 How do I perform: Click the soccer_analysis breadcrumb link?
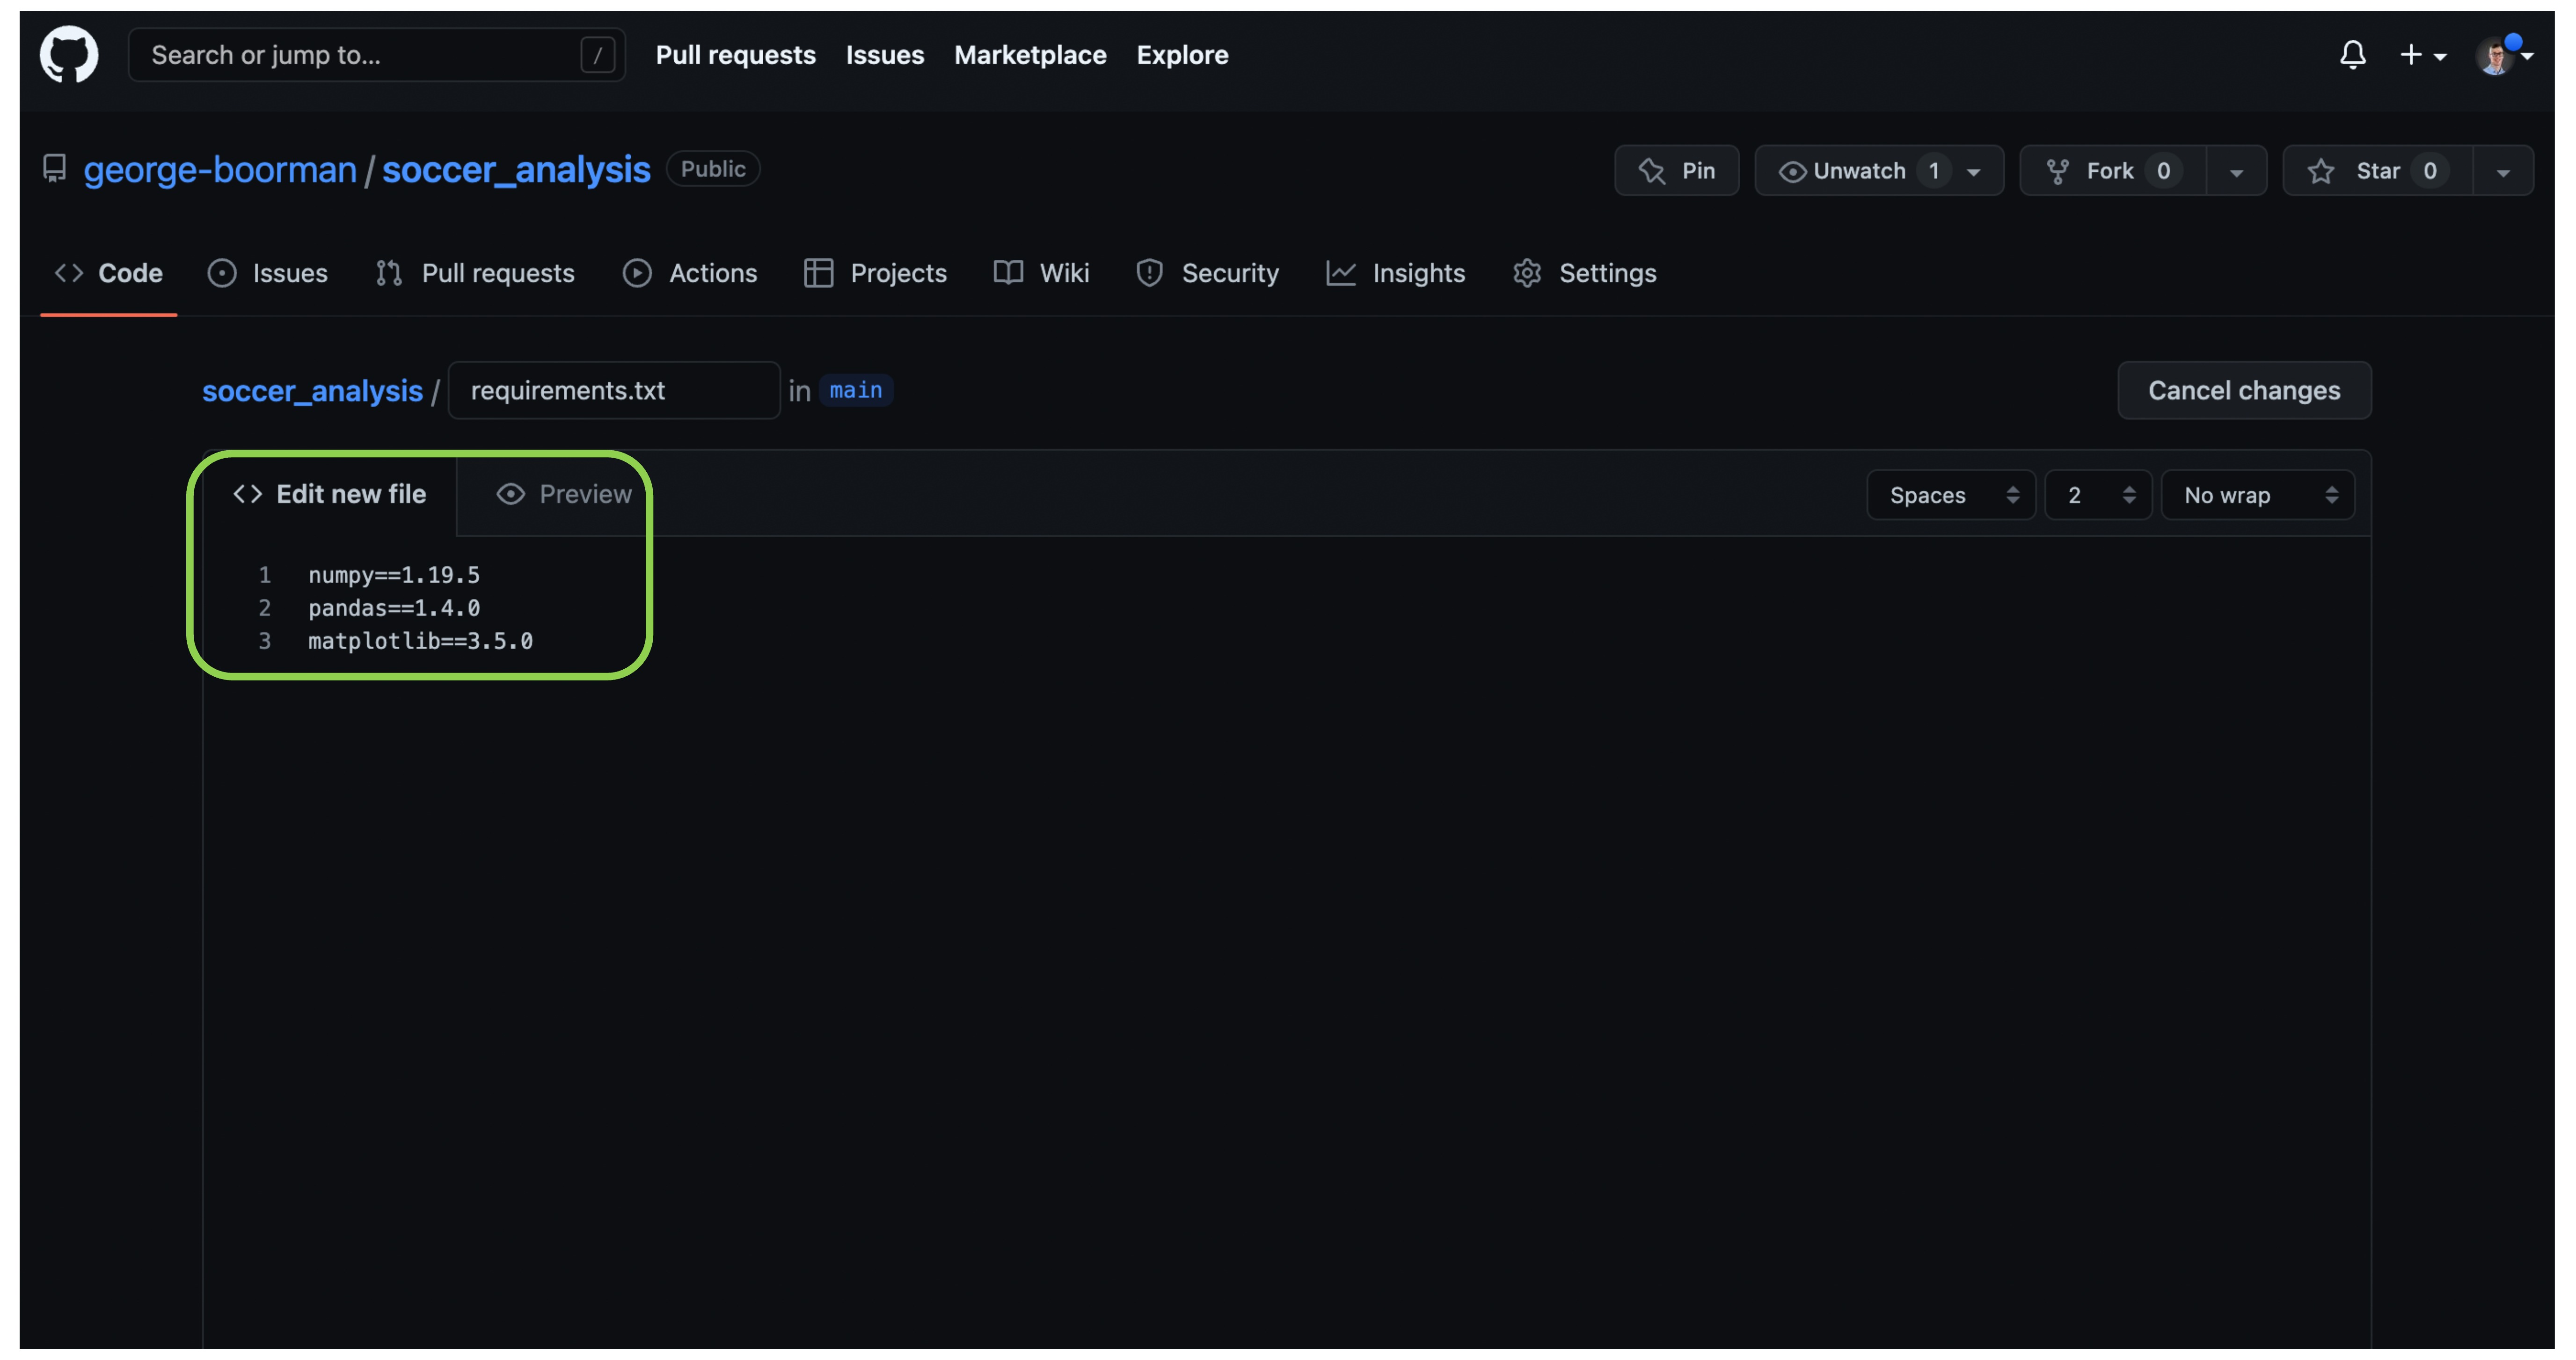tap(312, 390)
